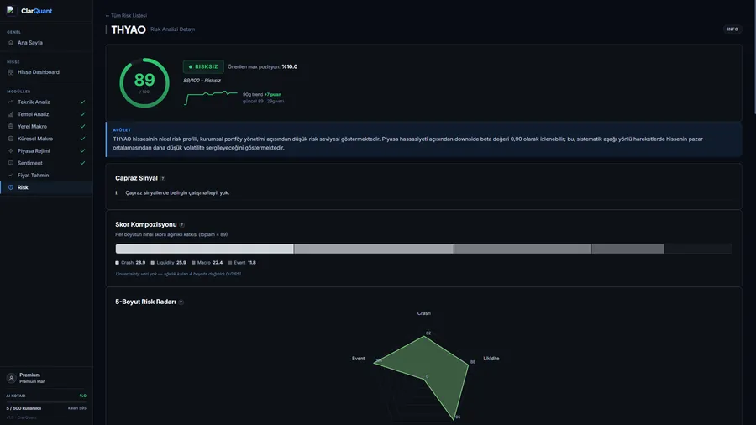Click Piyasa Rejimi icon
The height and width of the screenshot is (425, 756).
(x=11, y=151)
